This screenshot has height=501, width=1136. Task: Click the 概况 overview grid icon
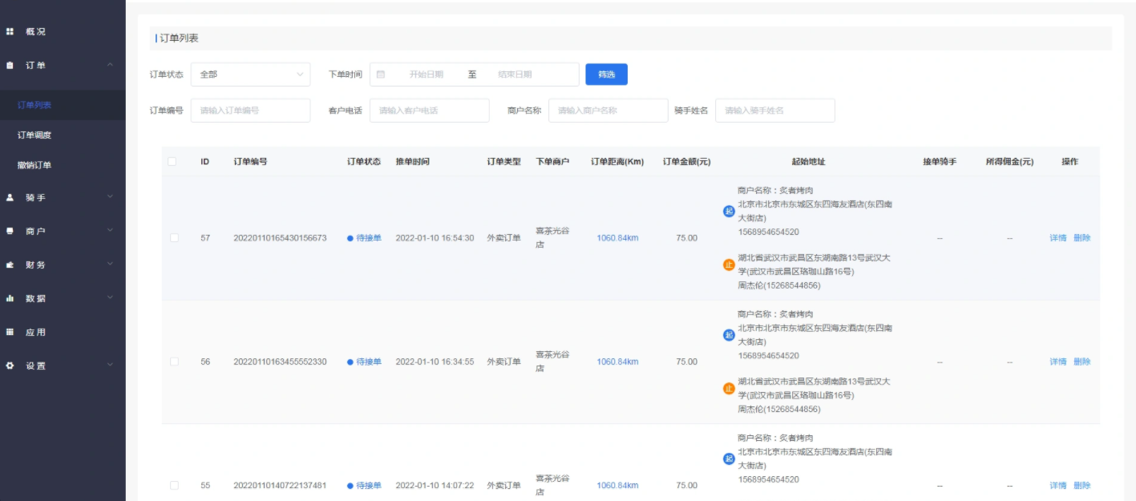coord(10,31)
